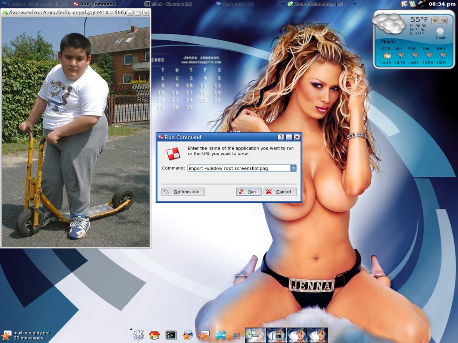This screenshot has width=458, height=343.
Task: Switch to the second virtual desktop thumbnail
Action: 276,334
